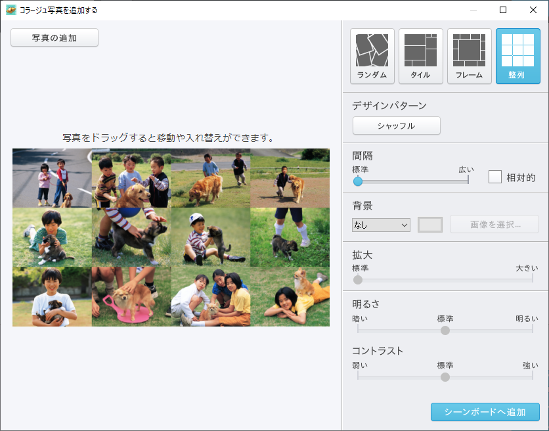Enable the 相対的 checkbox
This screenshot has height=431, width=549.
(x=495, y=177)
